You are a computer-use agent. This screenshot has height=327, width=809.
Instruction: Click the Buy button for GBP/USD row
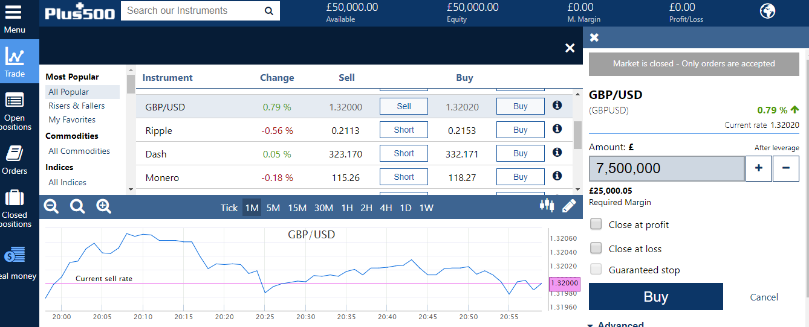[x=521, y=106]
